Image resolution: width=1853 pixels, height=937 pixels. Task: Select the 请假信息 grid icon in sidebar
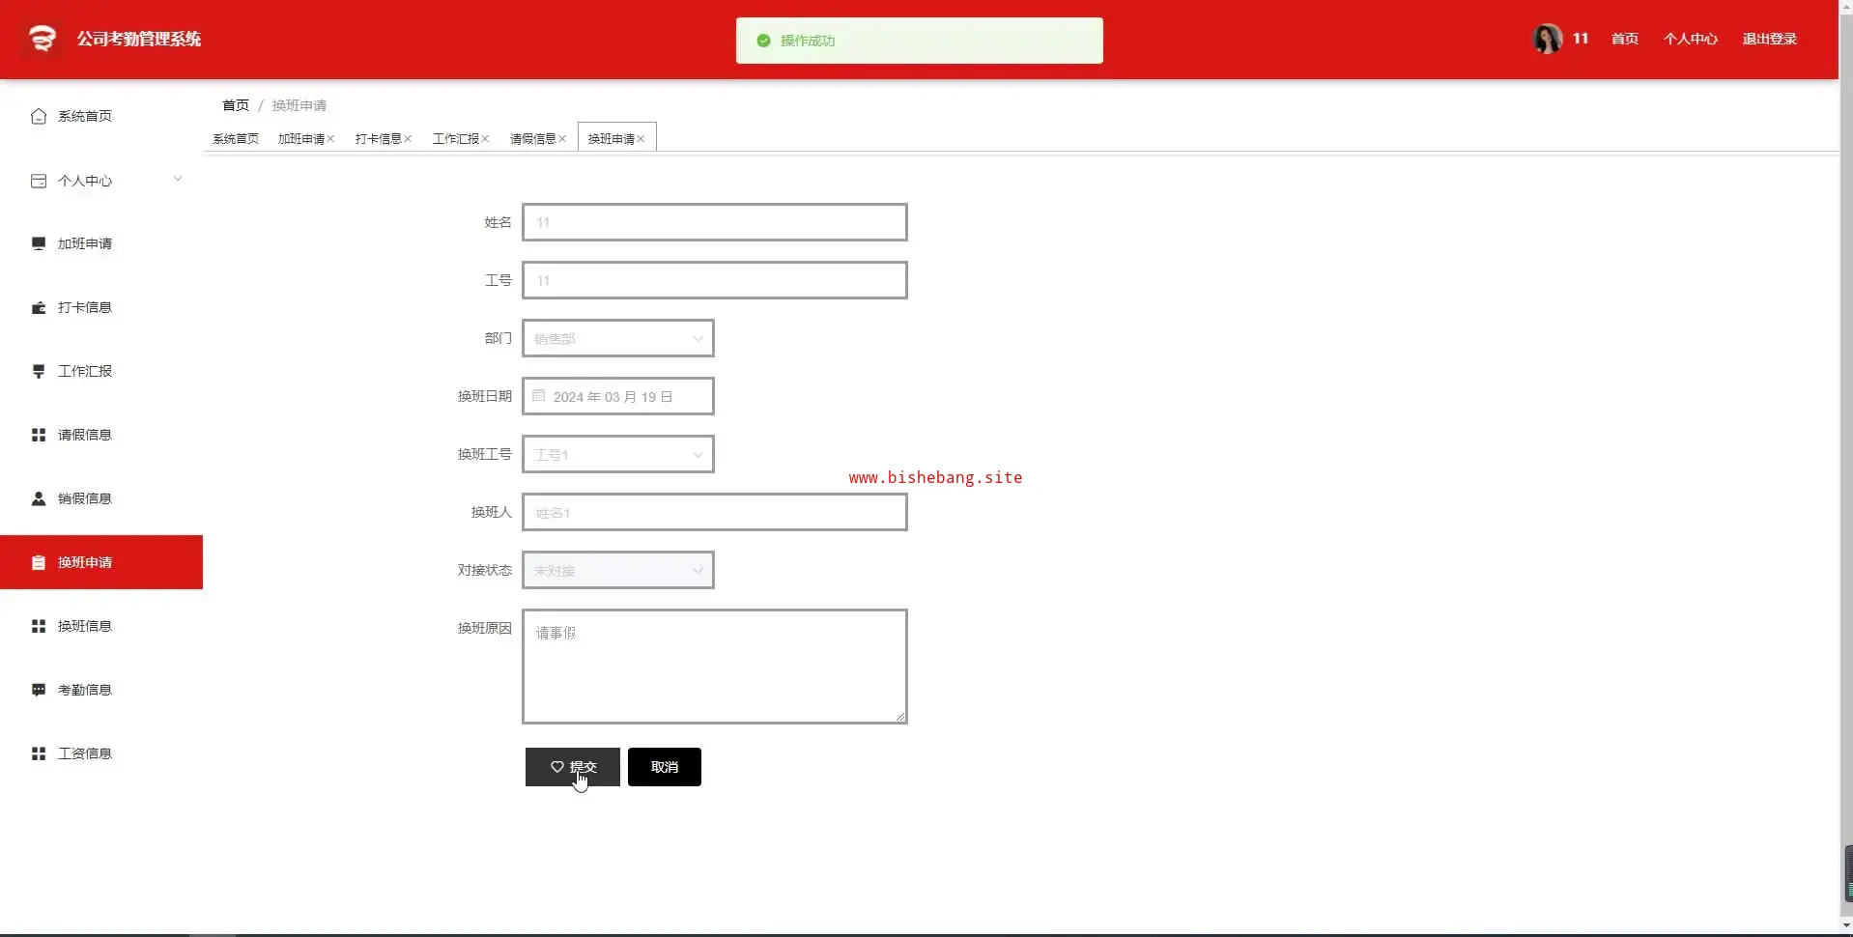[x=39, y=435]
